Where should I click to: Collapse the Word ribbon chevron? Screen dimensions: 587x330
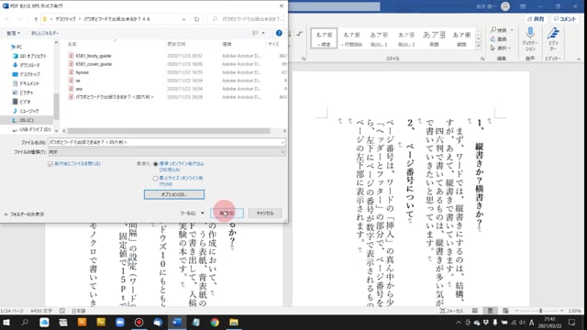[x=579, y=59]
